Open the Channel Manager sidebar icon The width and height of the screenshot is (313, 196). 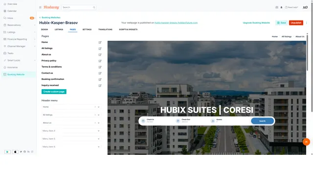point(5,46)
